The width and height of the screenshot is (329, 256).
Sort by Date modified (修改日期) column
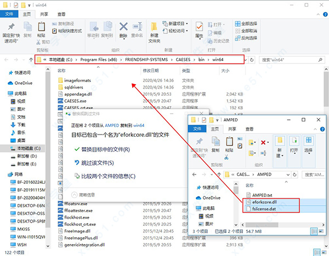coord(151,71)
